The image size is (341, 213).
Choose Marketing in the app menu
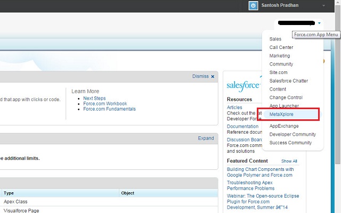280,56
